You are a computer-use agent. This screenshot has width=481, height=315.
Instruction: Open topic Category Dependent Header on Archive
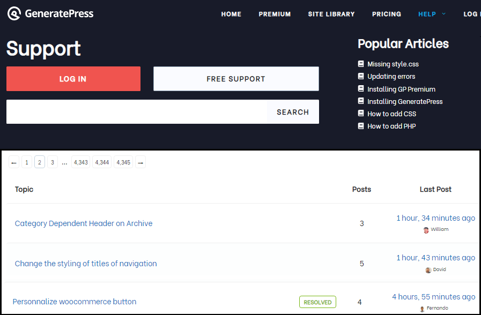coord(84,223)
